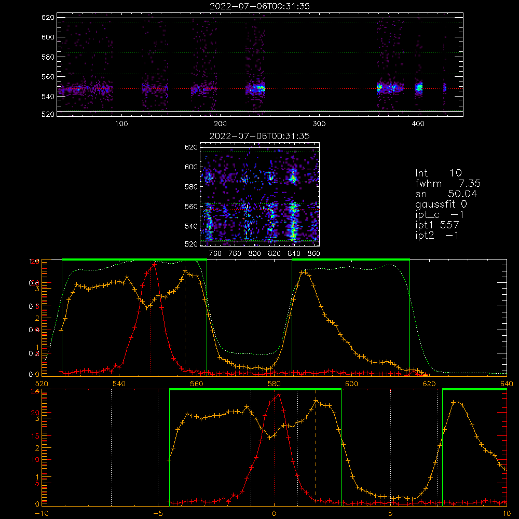Click x-axis label 580 of third plot
Viewport: 519px width, 519px height.
(274, 384)
